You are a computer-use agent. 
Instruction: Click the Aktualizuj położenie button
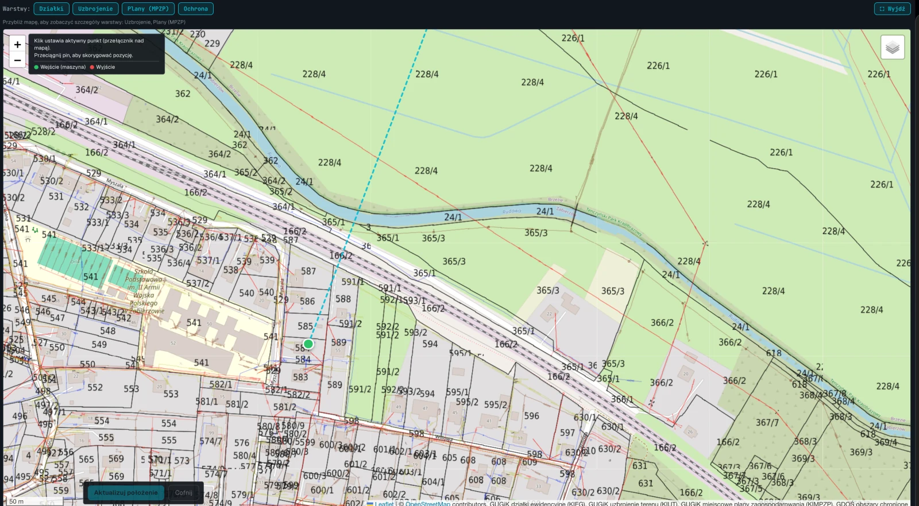tap(126, 493)
